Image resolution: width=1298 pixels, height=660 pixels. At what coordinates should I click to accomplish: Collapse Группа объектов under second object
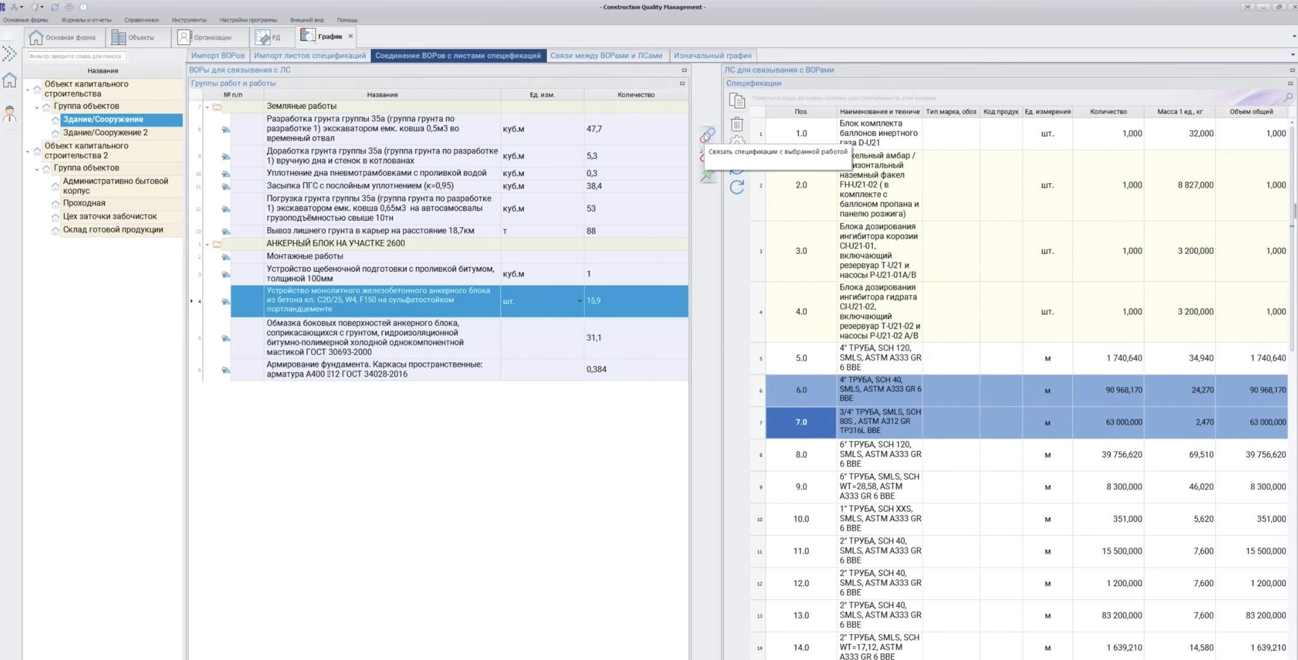pos(37,169)
